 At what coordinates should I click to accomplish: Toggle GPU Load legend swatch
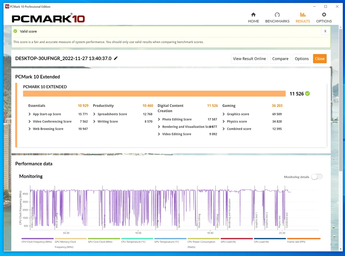click(x=237, y=239)
